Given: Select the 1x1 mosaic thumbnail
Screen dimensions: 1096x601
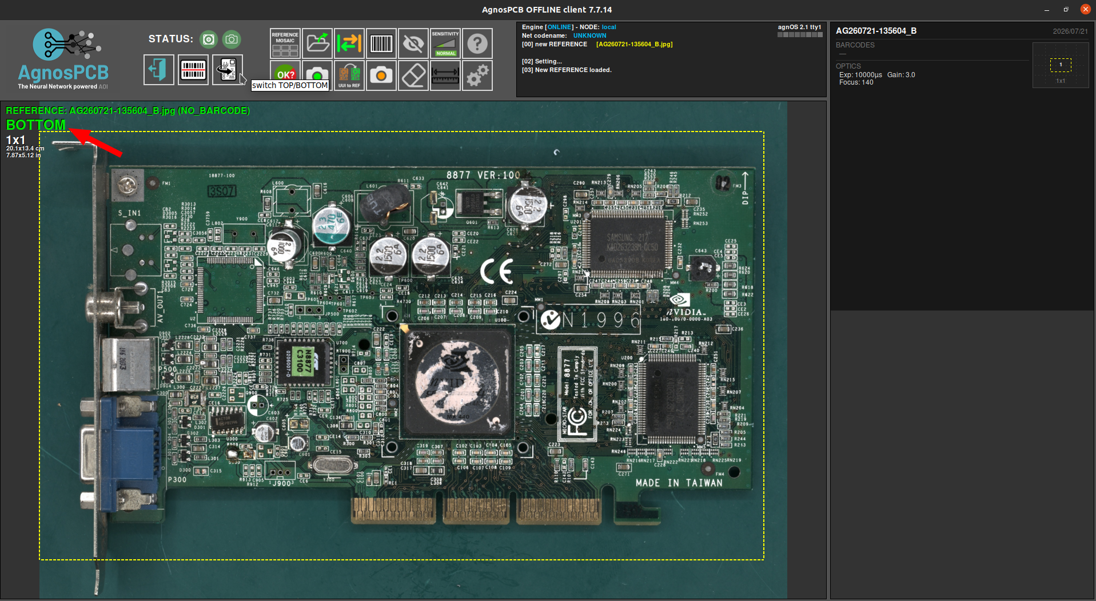Looking at the screenshot, I should click(1061, 65).
